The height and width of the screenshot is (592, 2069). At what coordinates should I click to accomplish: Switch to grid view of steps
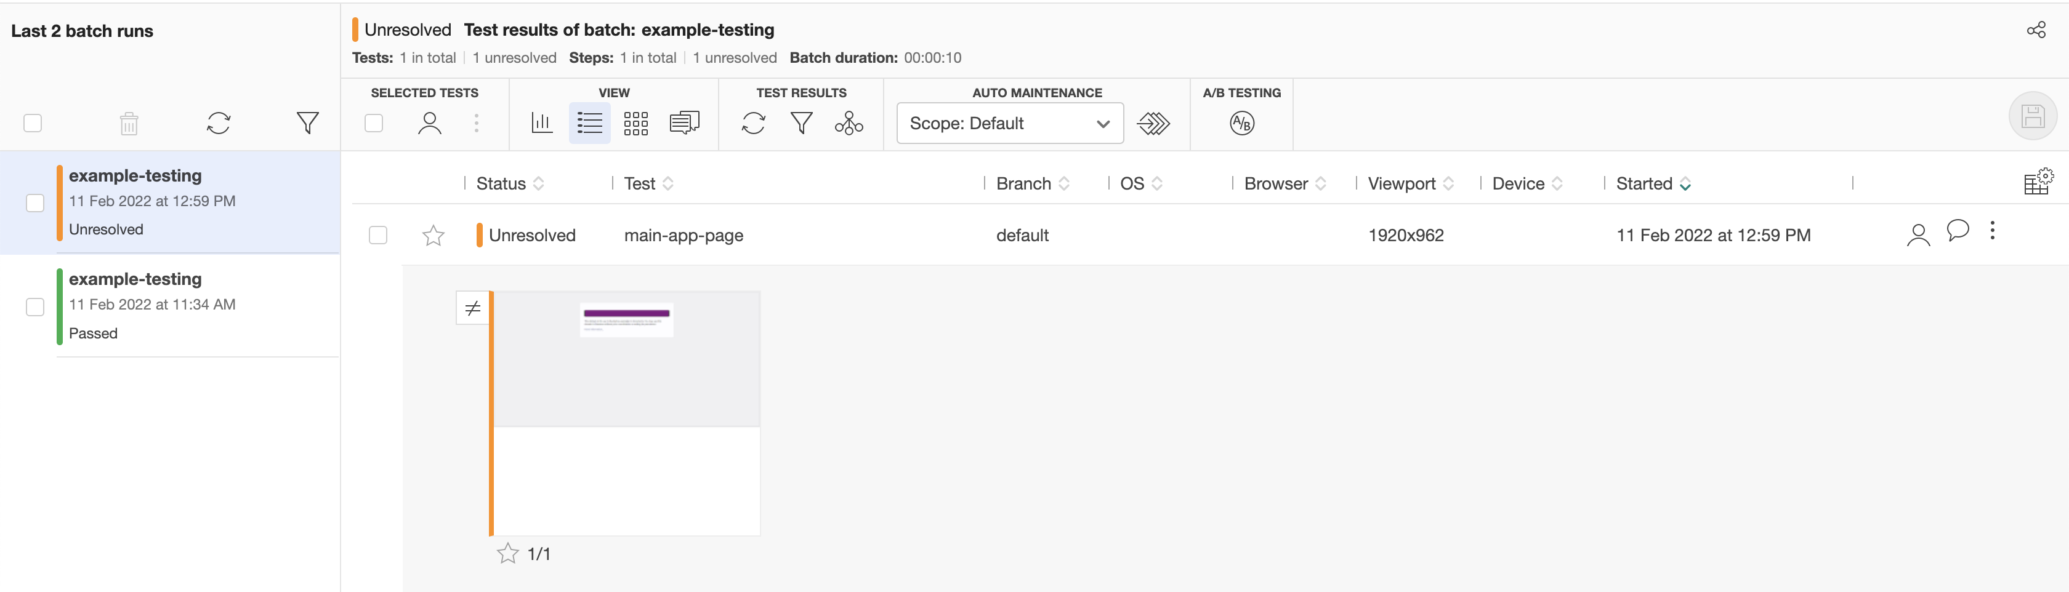635,124
